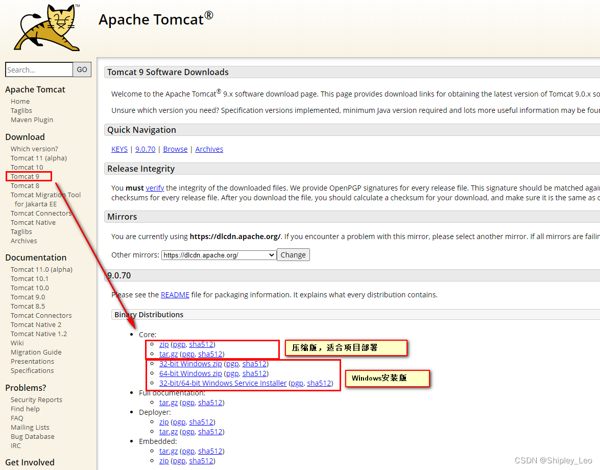Open Tomcat Native download link
Image resolution: width=600 pixels, height=470 pixels.
33,222
